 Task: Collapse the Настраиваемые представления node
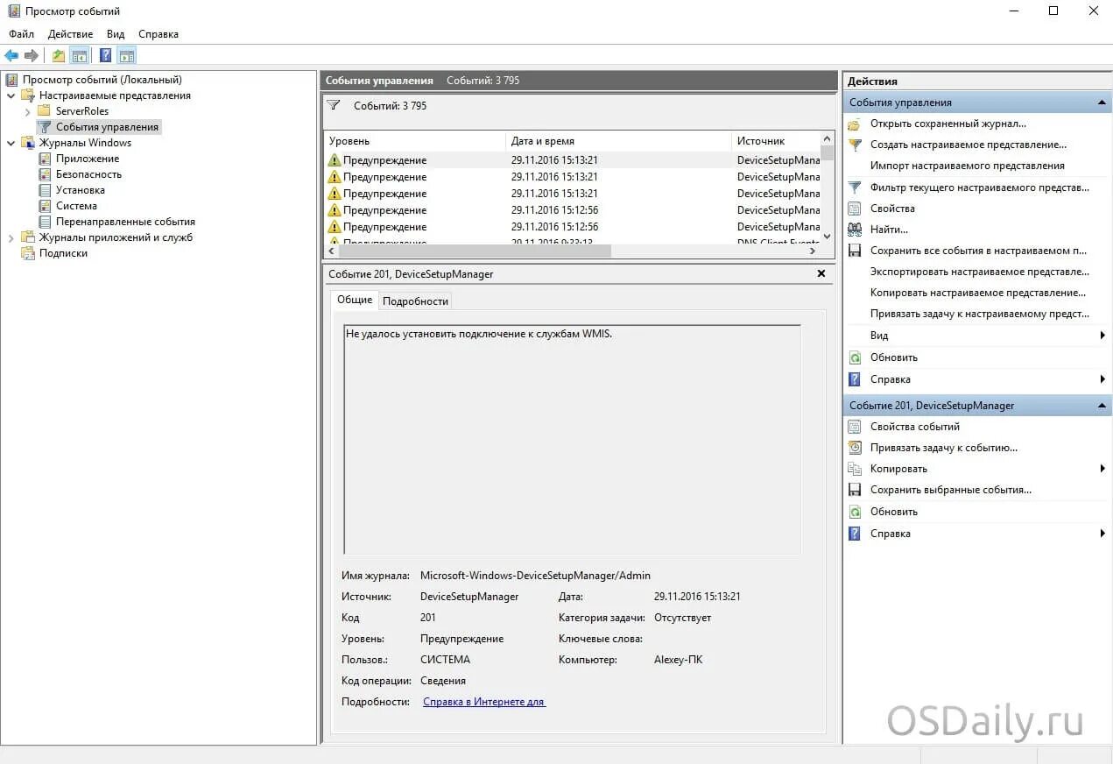(x=11, y=95)
